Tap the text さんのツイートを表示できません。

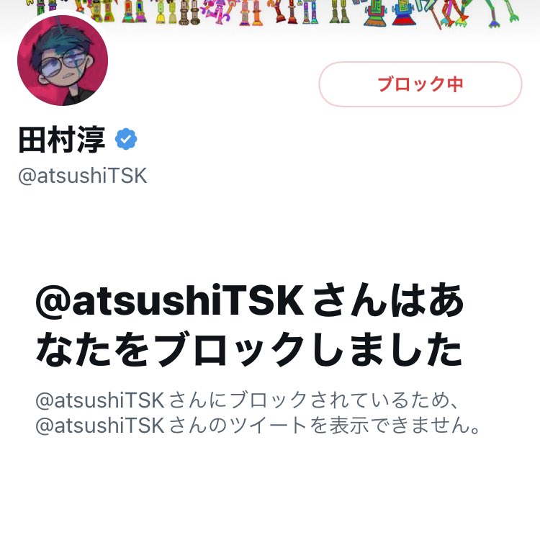pyautogui.click(x=325, y=426)
